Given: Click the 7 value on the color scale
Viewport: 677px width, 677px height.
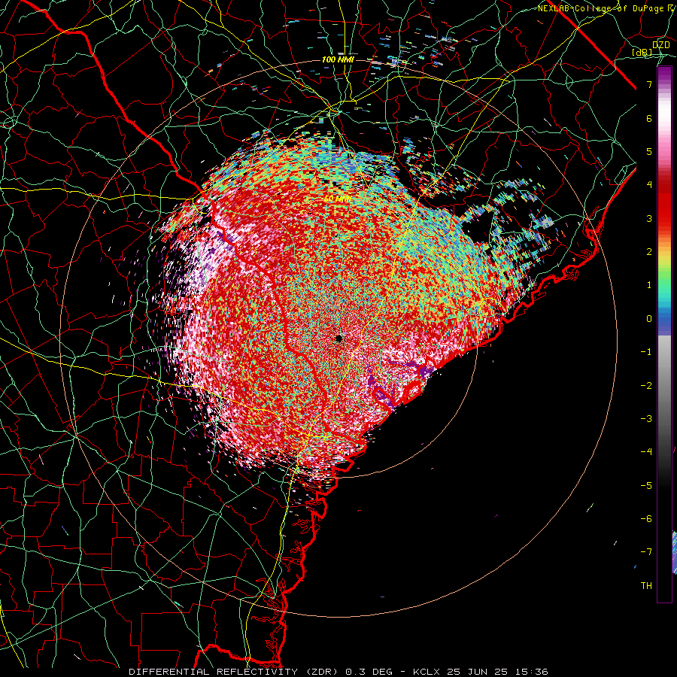Looking at the screenshot, I should 649,84.
